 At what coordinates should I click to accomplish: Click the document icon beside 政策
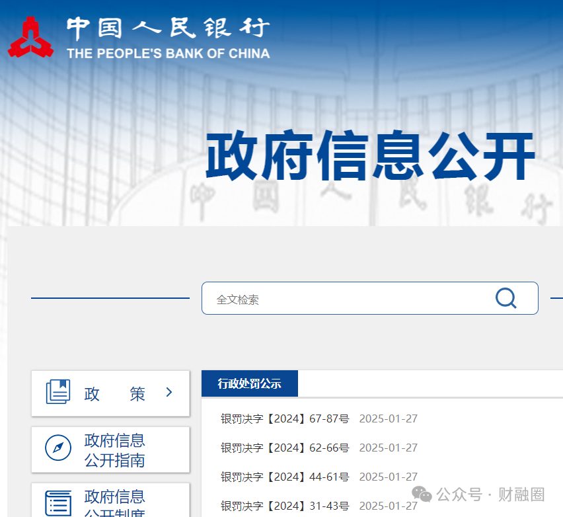coord(58,391)
